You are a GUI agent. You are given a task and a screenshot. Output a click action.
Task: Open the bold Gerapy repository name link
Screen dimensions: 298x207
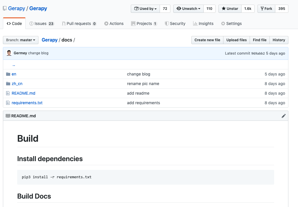coord(38,8)
